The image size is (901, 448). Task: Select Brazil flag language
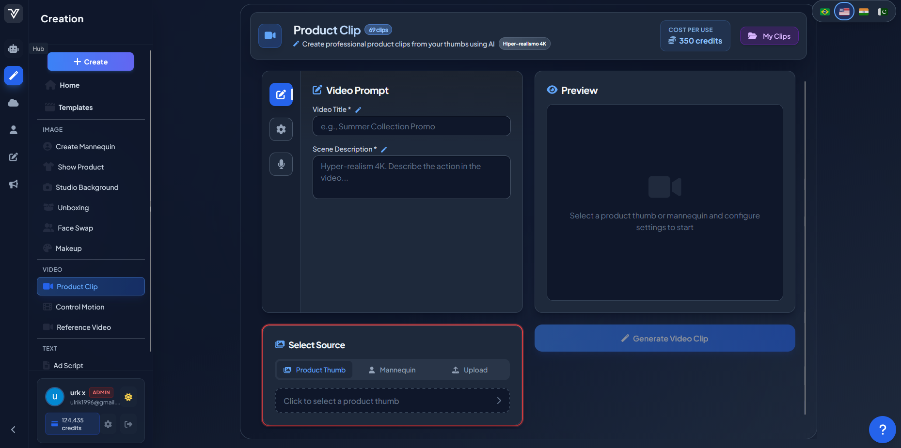click(x=825, y=12)
